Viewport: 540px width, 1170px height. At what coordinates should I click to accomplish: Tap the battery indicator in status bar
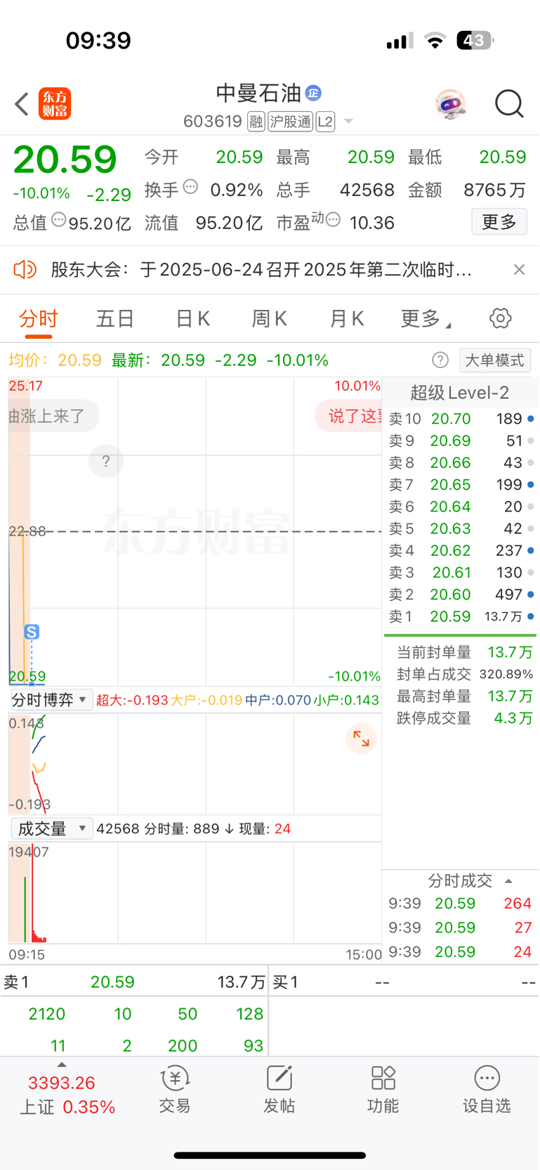pyautogui.click(x=475, y=41)
